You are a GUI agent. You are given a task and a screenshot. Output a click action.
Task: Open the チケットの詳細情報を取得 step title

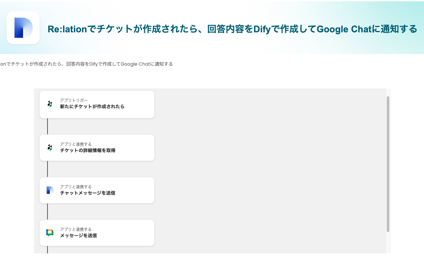(87, 150)
